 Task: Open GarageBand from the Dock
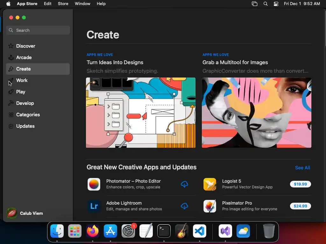click(x=182, y=231)
